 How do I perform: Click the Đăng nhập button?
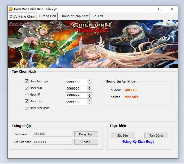86,134
